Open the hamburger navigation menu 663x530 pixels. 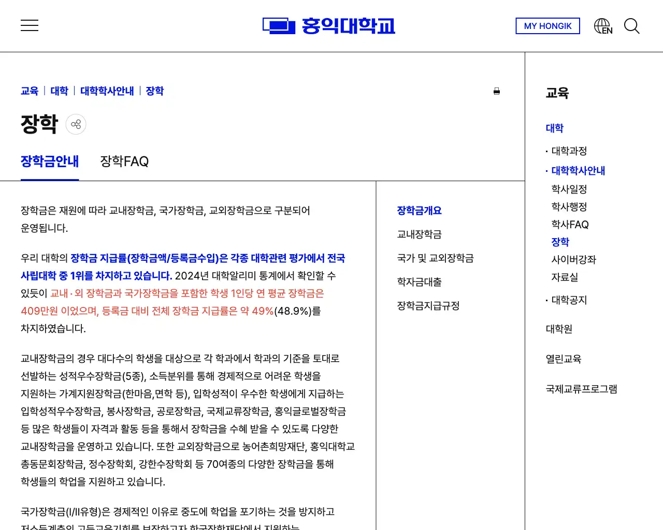click(x=30, y=25)
